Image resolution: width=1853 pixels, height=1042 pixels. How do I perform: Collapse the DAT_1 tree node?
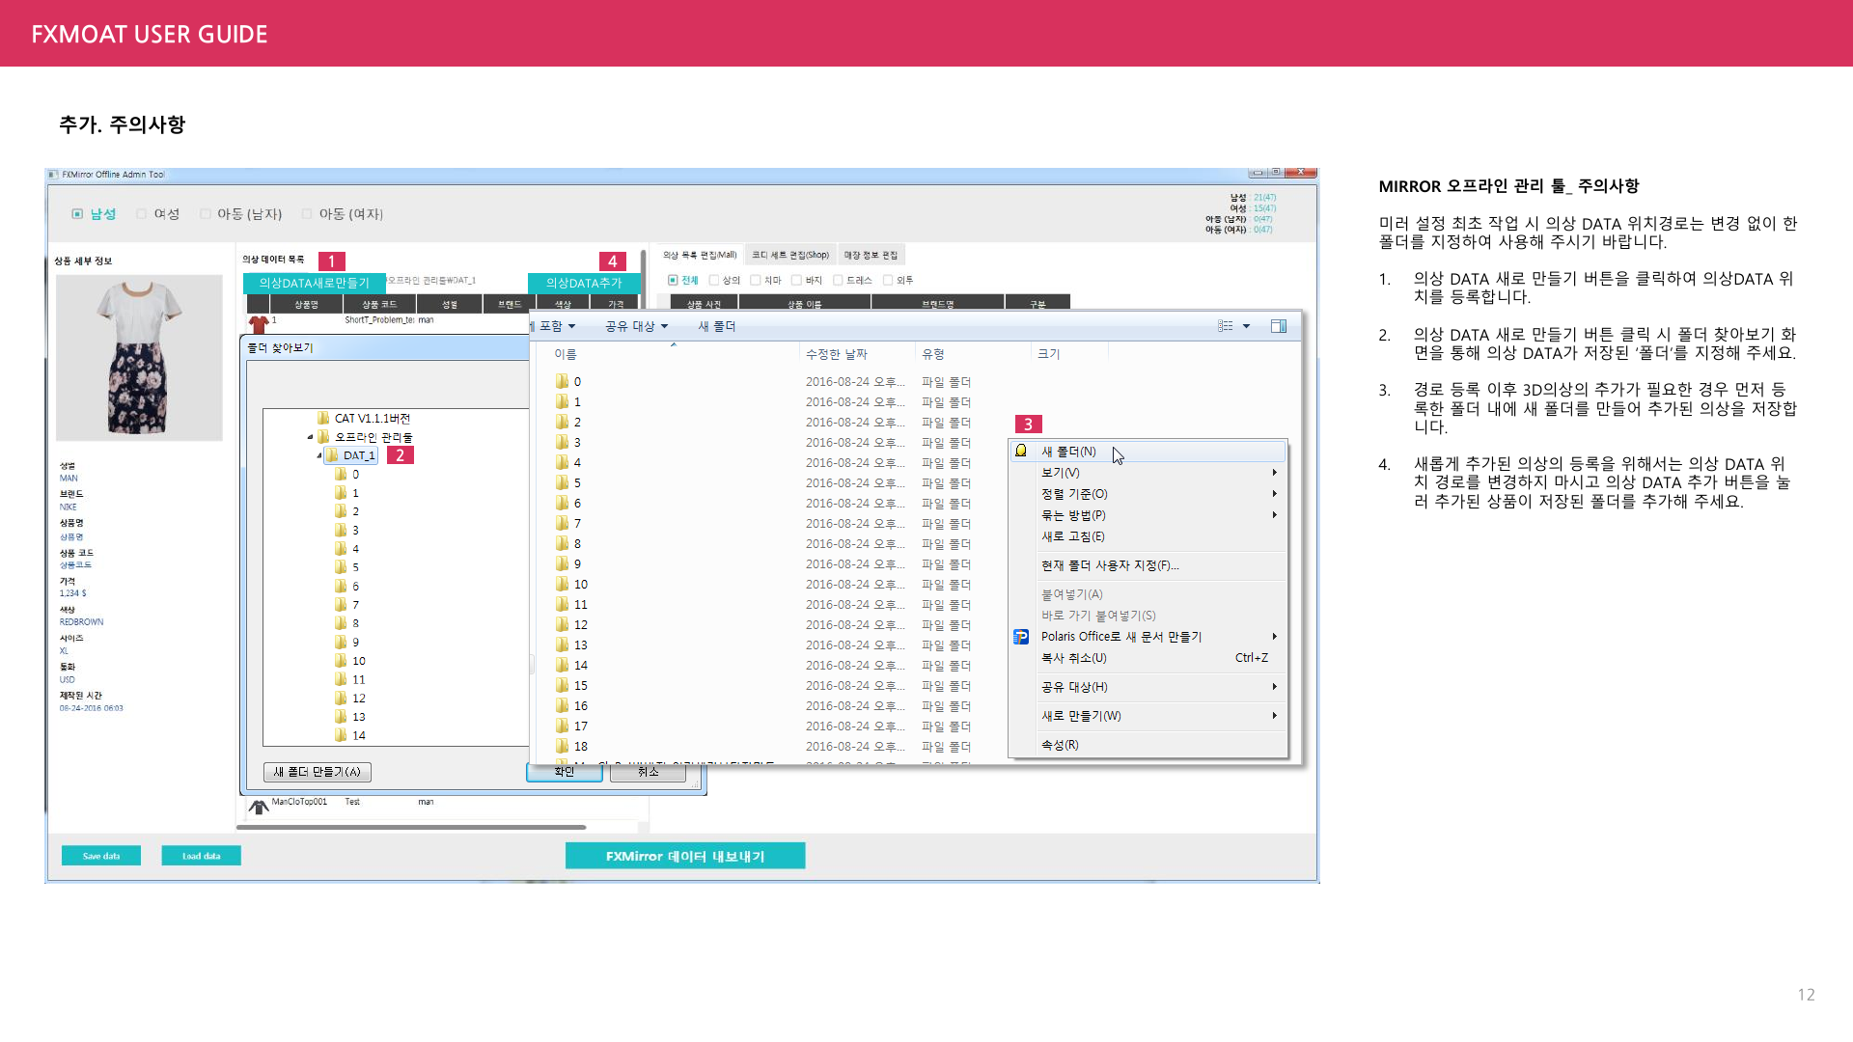click(319, 455)
